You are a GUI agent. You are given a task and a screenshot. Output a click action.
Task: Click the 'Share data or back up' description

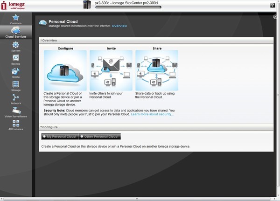(155, 95)
